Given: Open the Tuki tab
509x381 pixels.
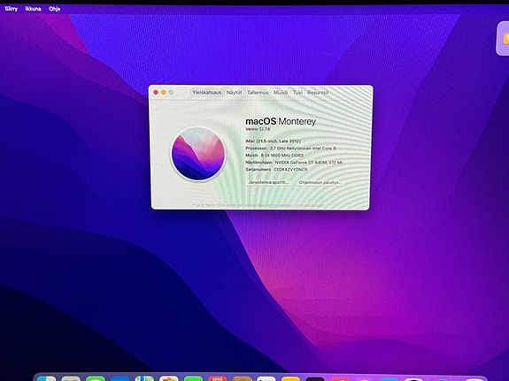Looking at the screenshot, I should click(x=297, y=93).
